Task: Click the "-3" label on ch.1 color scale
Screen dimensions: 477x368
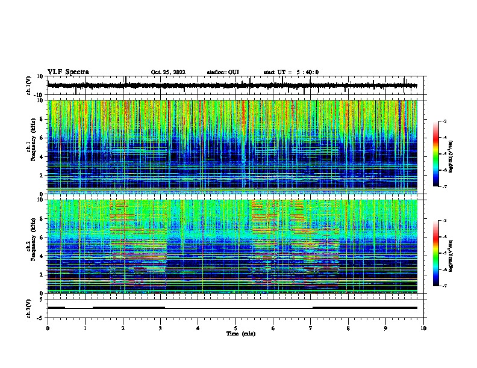Action: (x=444, y=121)
